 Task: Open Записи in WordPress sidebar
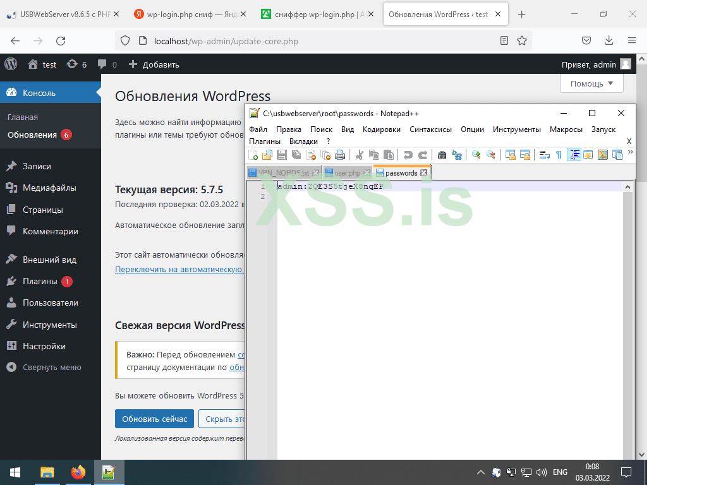tap(37, 166)
